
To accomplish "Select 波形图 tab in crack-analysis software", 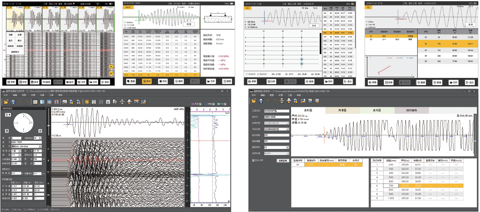I will 308,110.
